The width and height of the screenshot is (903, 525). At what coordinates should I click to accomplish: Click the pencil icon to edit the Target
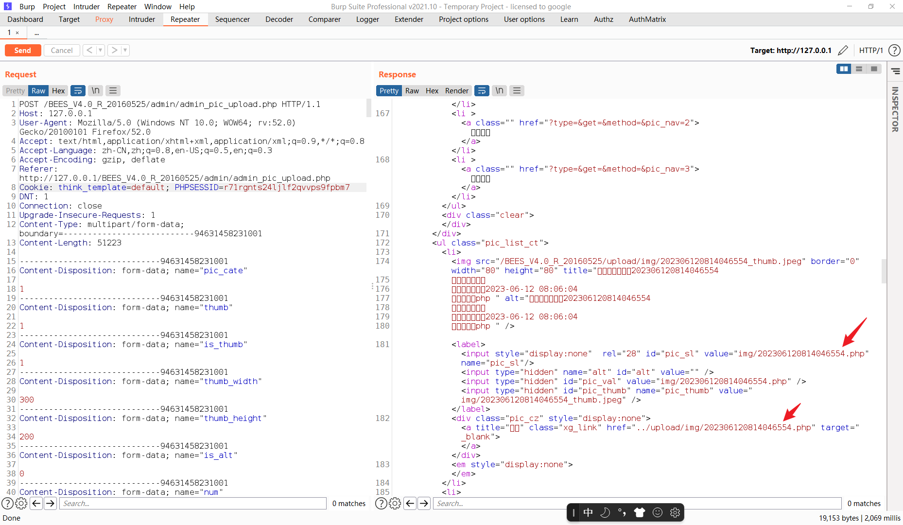(x=843, y=50)
